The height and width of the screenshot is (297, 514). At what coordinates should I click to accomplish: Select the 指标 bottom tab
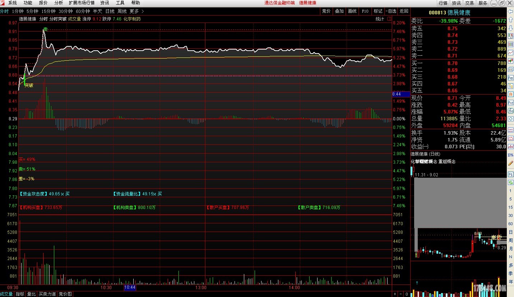[x=20, y=294]
